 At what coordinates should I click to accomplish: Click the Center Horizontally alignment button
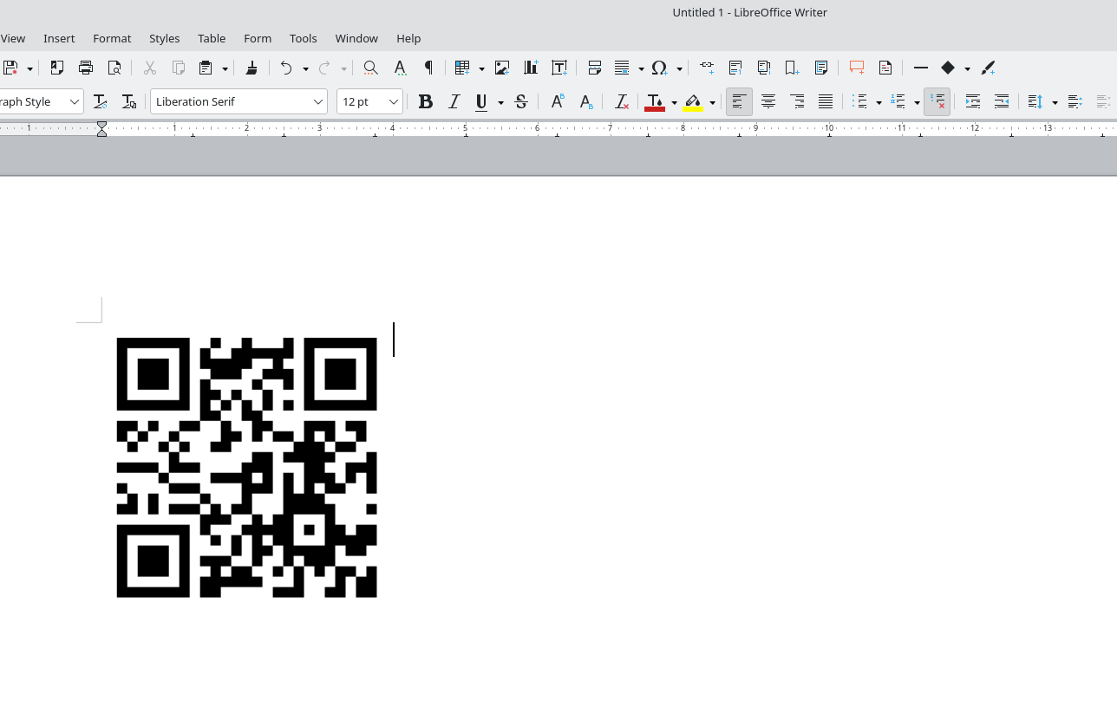pos(768,101)
